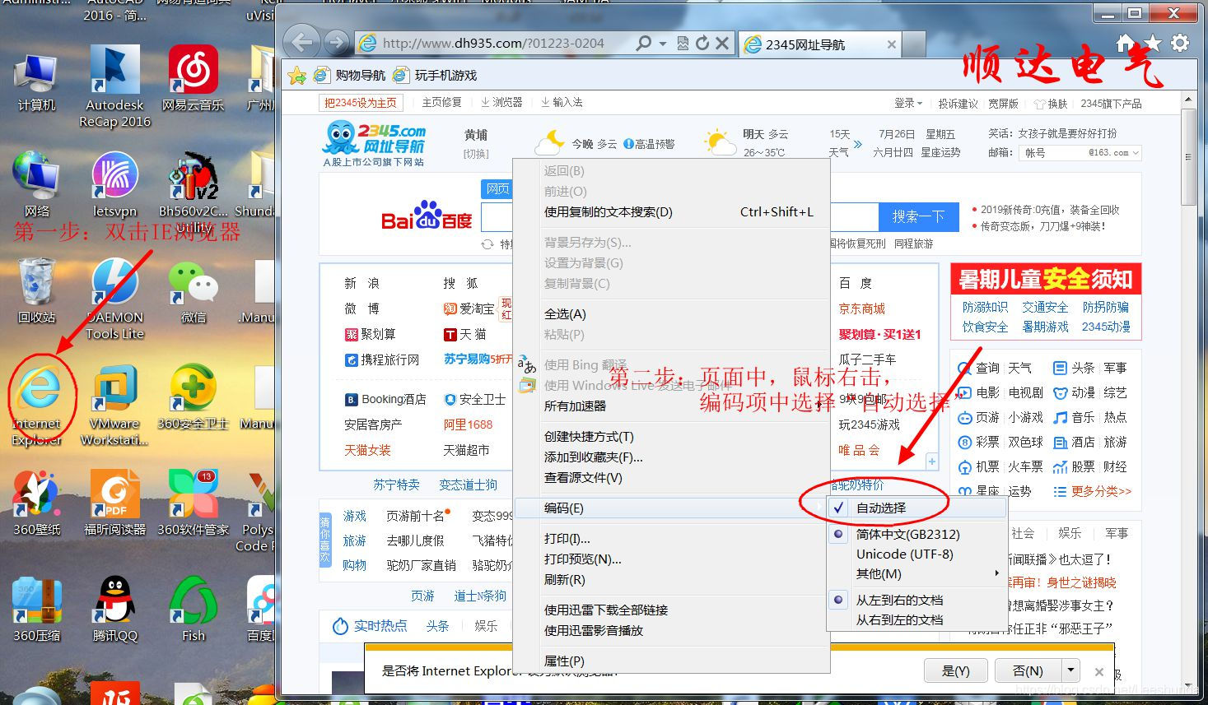The height and width of the screenshot is (705, 1208).
Task: Refresh page via address bar icon
Action: click(702, 44)
